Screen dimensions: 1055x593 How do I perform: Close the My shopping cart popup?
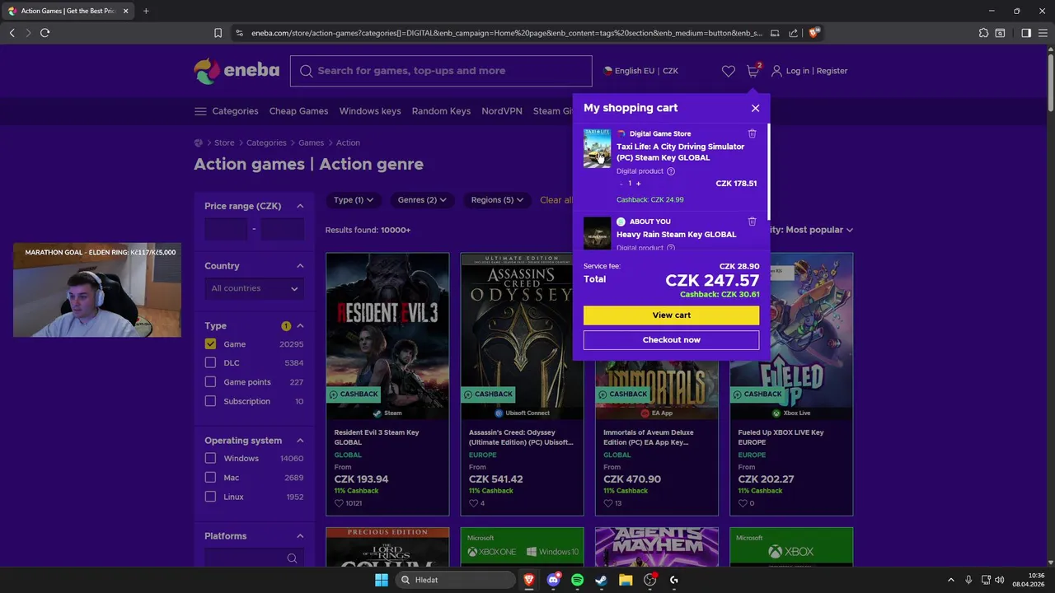(755, 108)
